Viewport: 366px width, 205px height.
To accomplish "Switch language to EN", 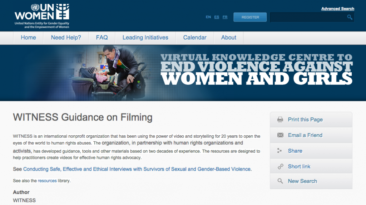I will [x=208, y=17].
